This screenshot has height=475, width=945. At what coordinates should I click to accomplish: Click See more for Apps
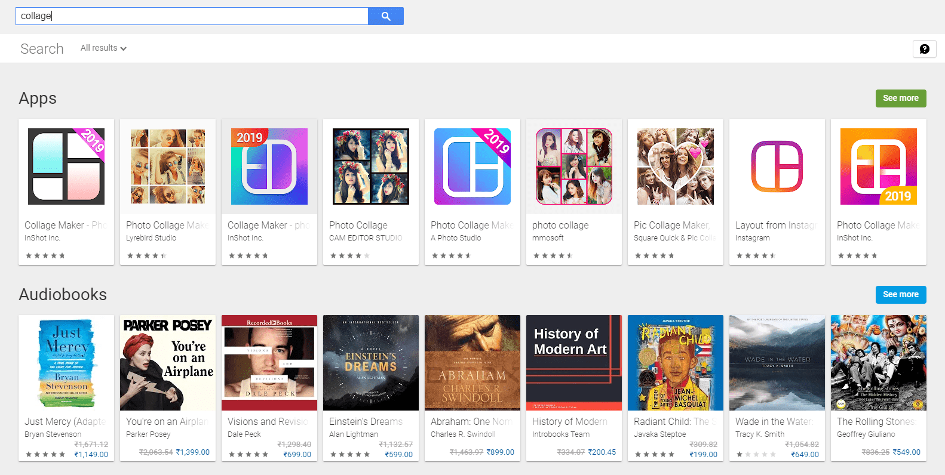[901, 98]
